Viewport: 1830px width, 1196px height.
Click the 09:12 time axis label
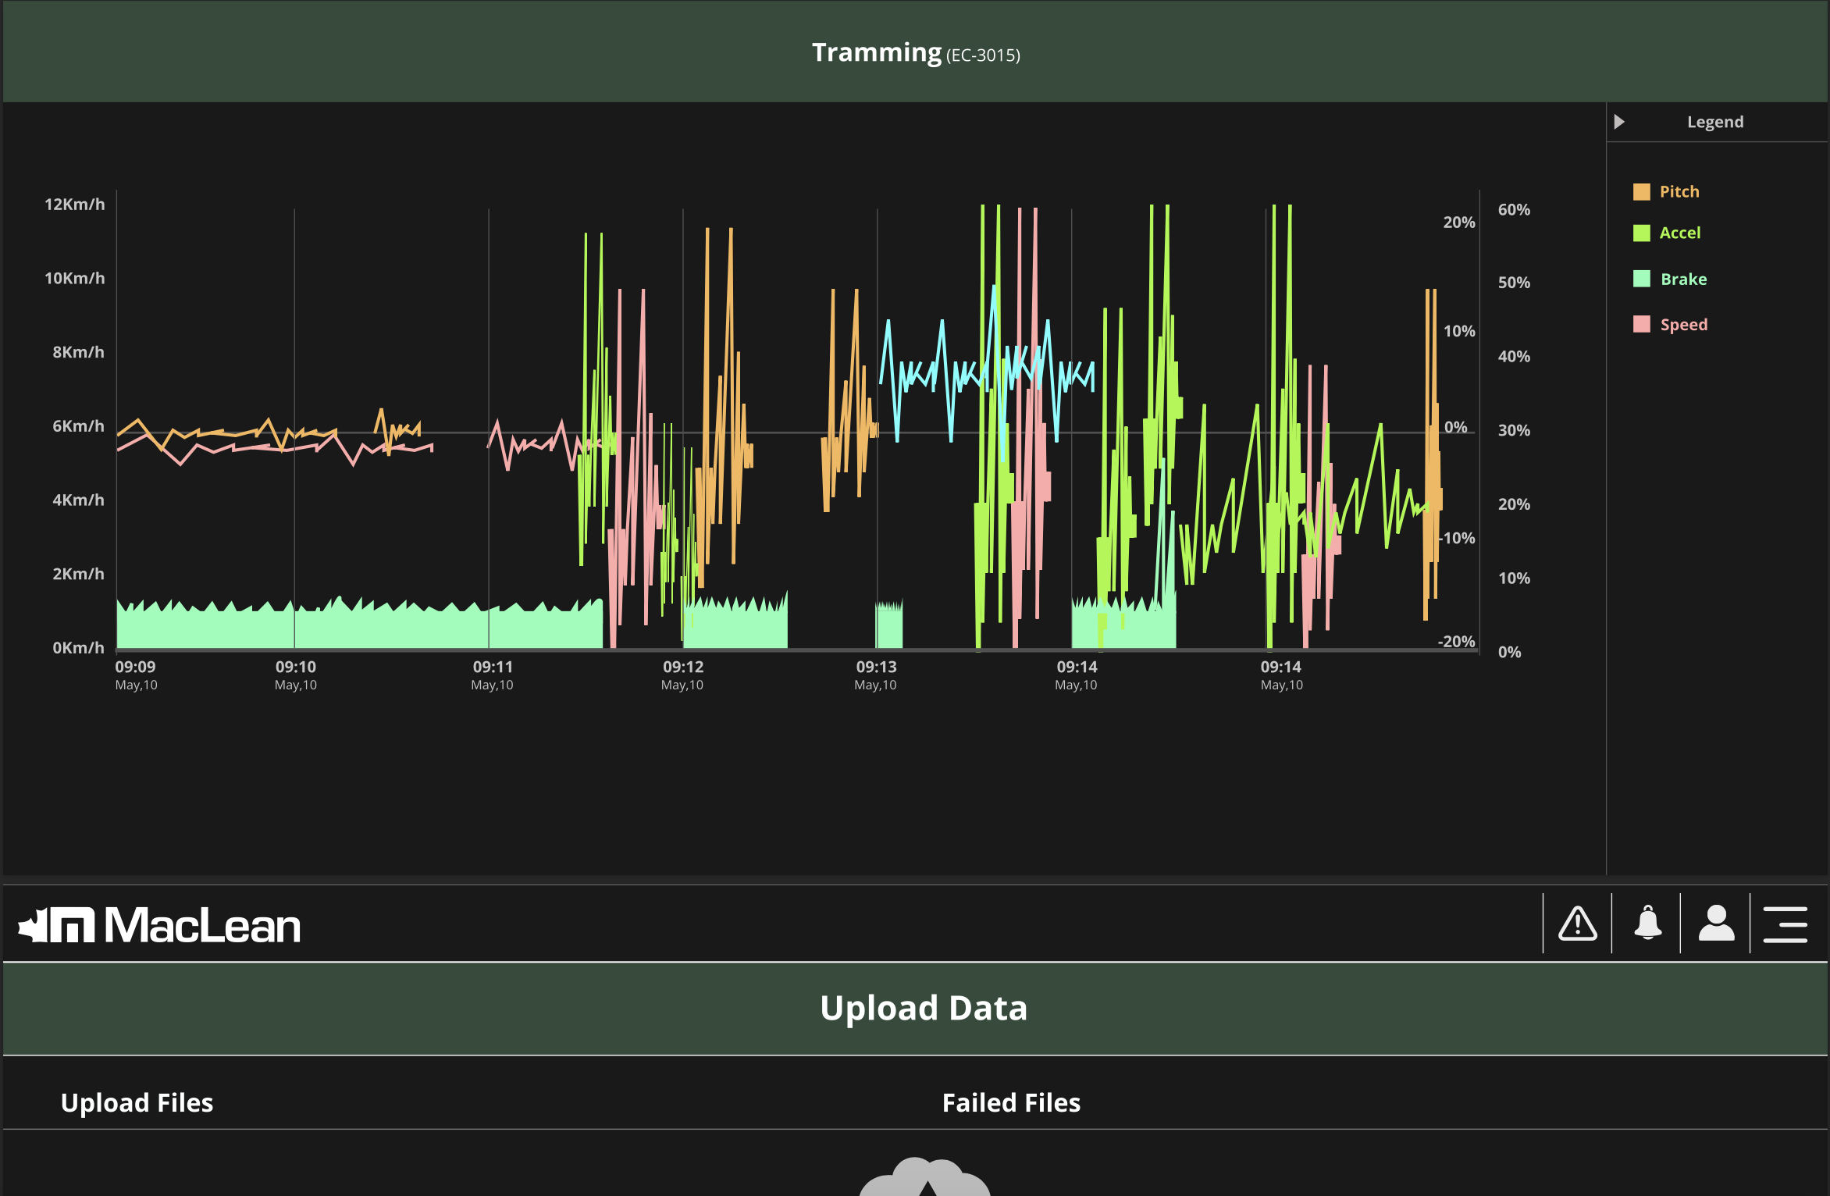[683, 667]
